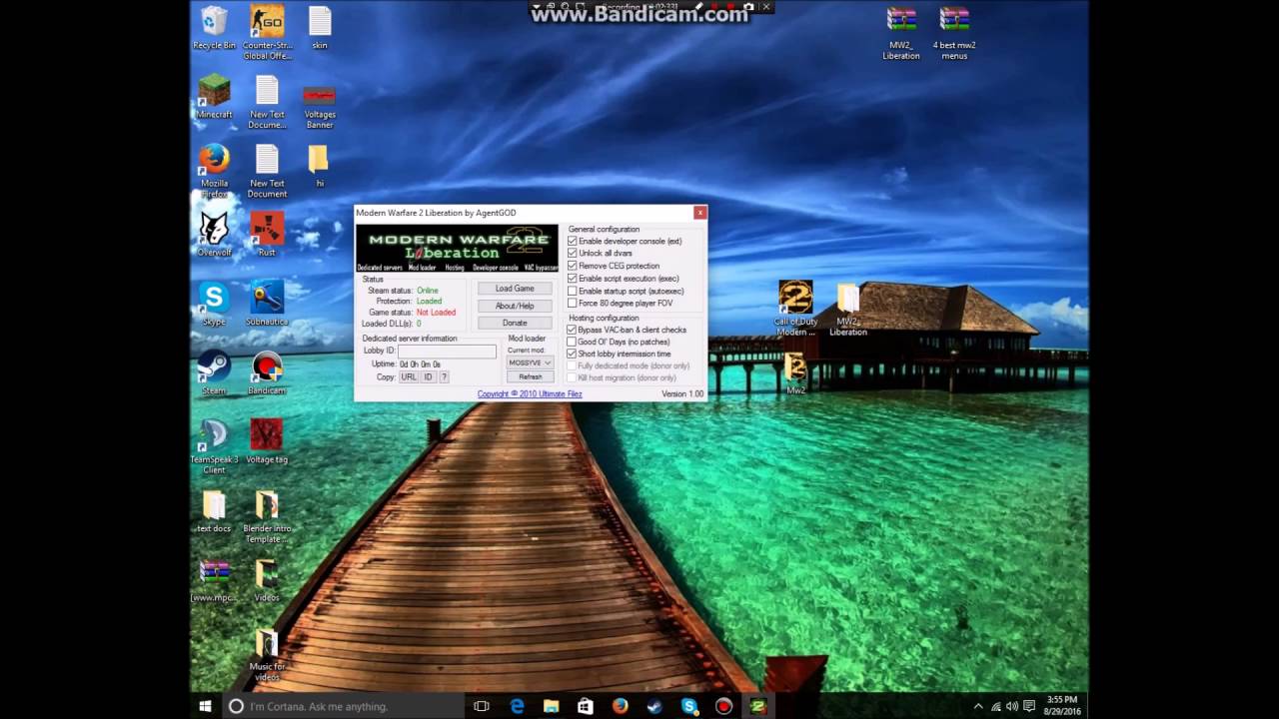Uncheck Enable script execution (exec)
Screen dimensions: 1279x719
[573, 279]
